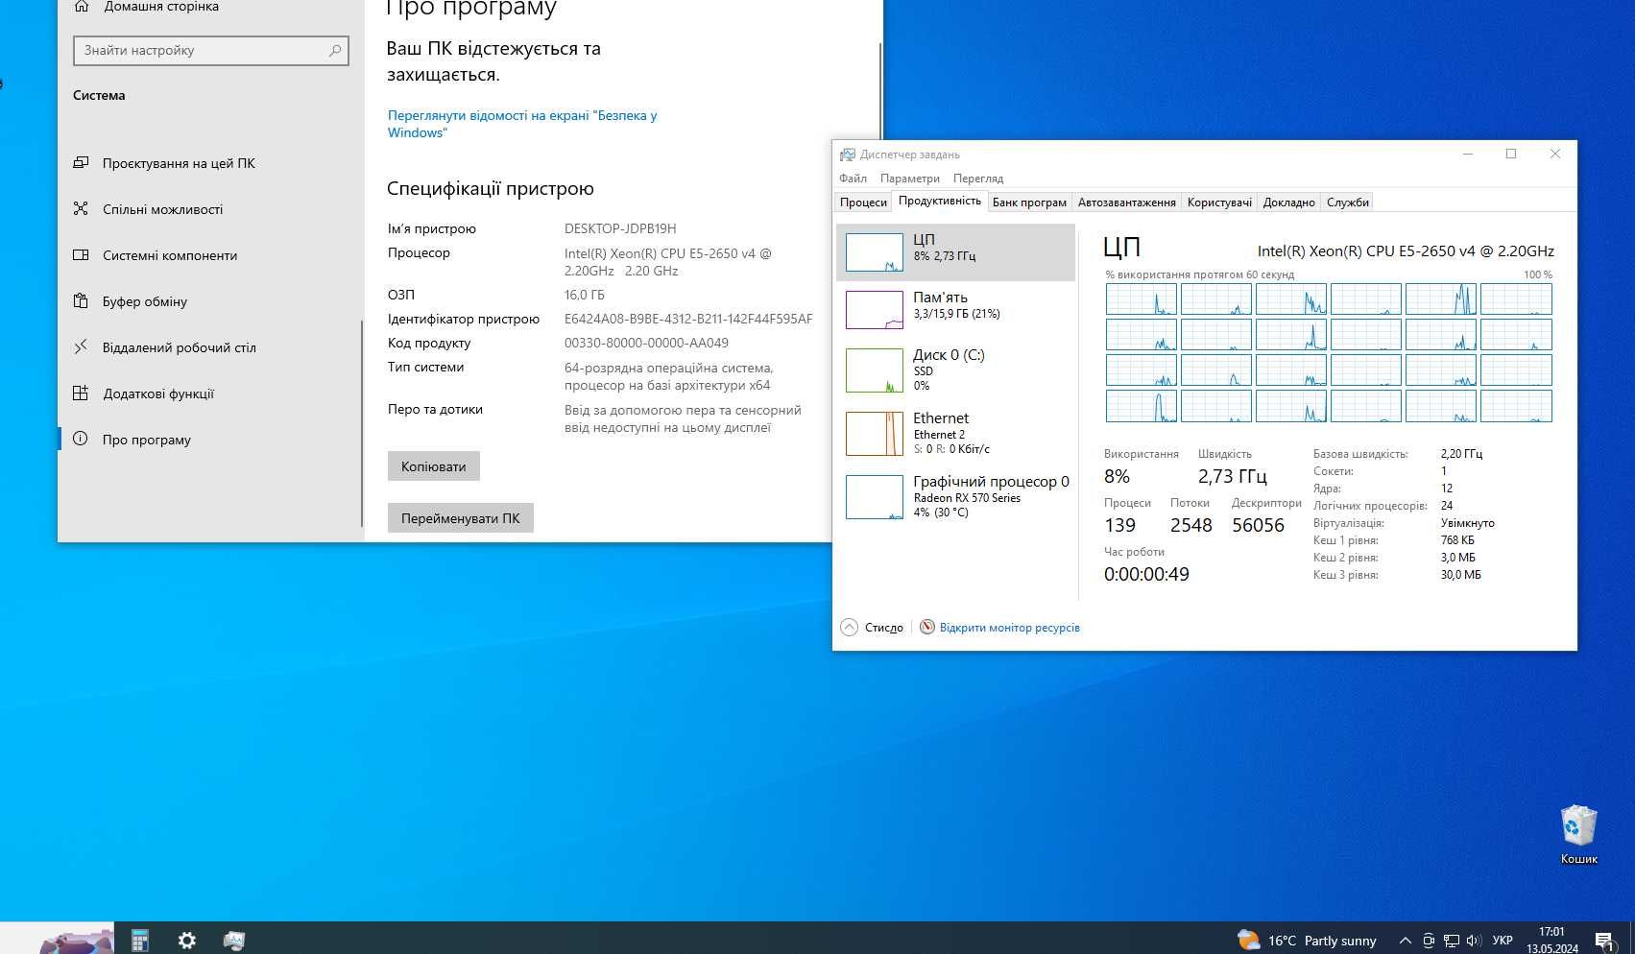Open the notification center icon
Viewport: 1635px width, 954px height.
[x=1604, y=941]
